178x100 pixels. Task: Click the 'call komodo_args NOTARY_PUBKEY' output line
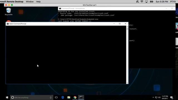(75, 21)
